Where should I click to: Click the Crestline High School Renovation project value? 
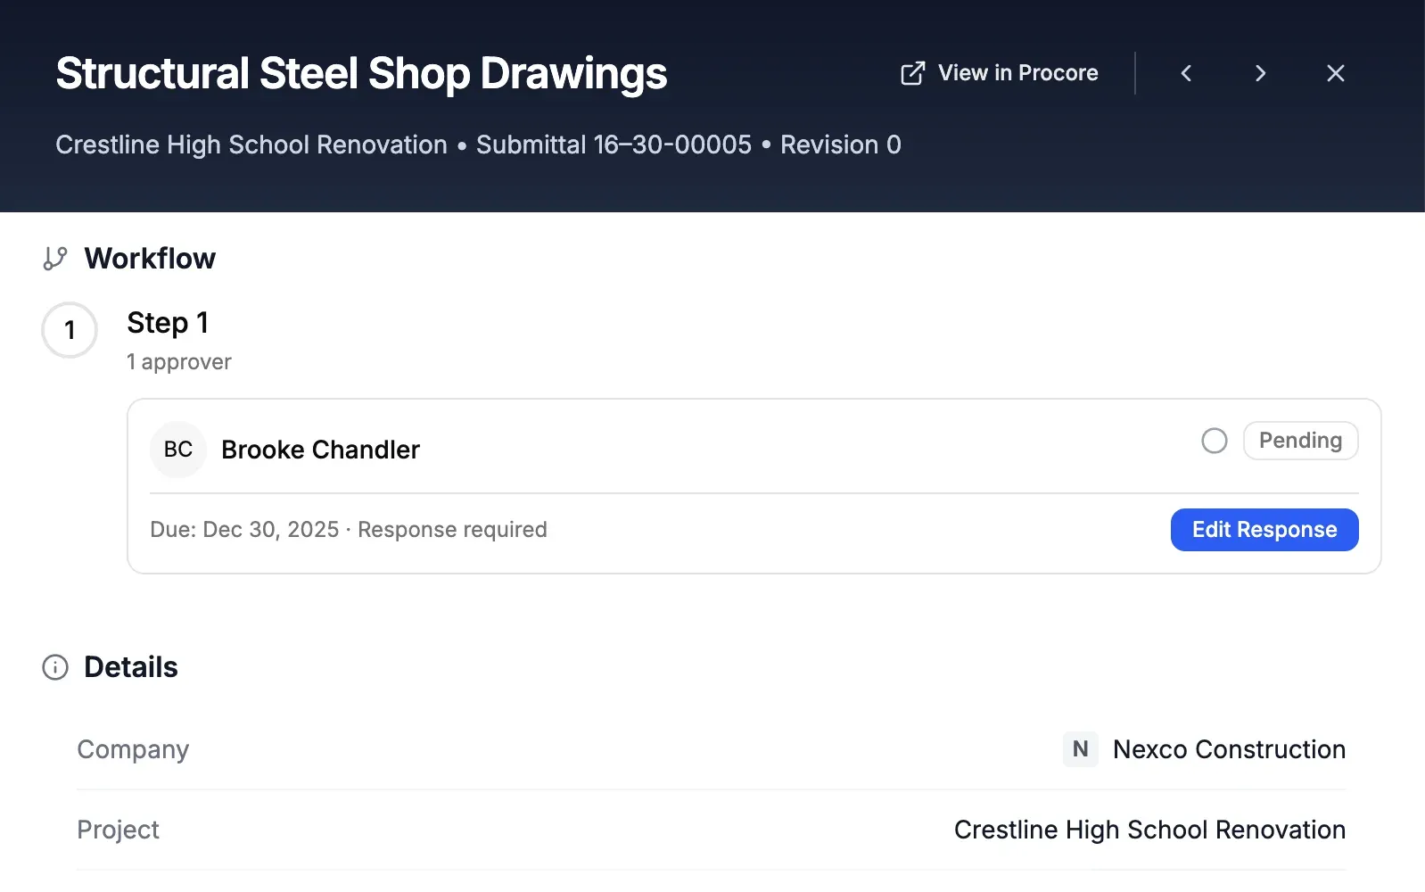pyautogui.click(x=1149, y=830)
